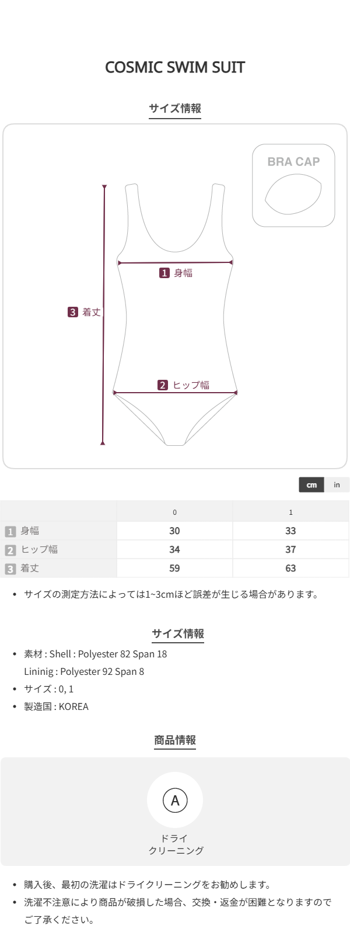Click the number 1 badge in 身幅 table row
This screenshot has width=350, height=939.
10,531
